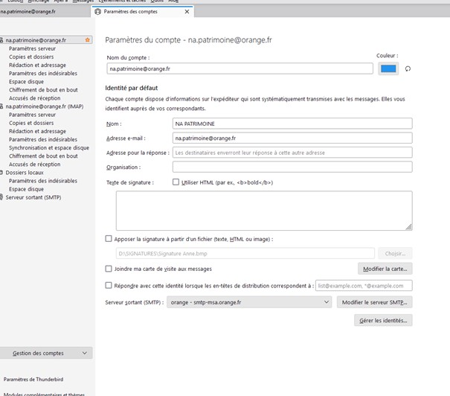Open Paramètres de Thunderbird link

click(33, 379)
